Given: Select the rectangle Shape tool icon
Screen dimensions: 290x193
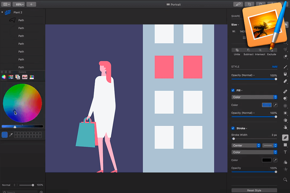Looking at the screenshot, I should [285, 145].
